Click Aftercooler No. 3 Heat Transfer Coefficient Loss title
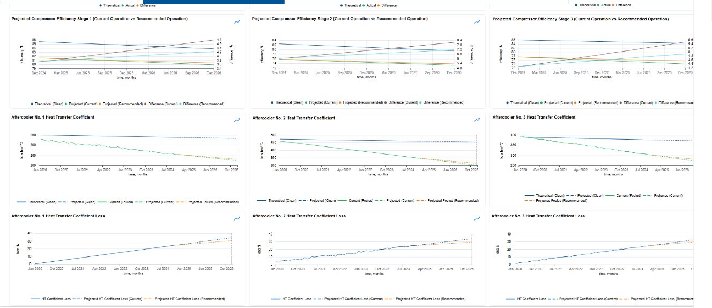This screenshot has height=308, width=712. pyautogui.click(x=538, y=216)
